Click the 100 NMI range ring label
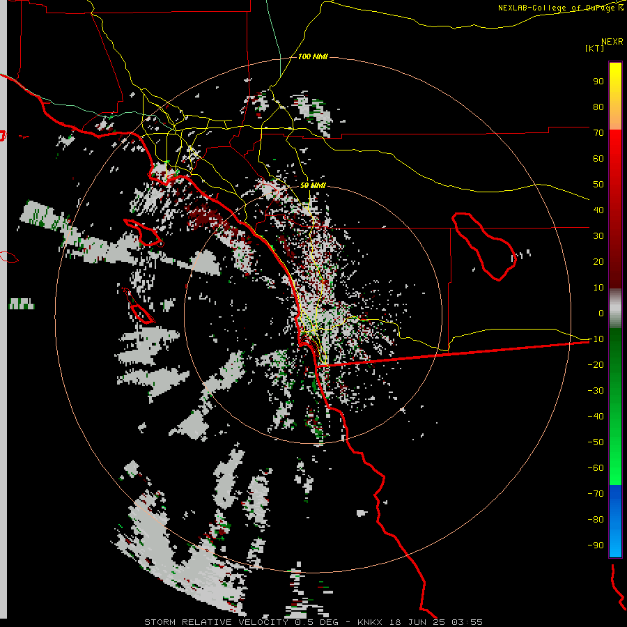 [x=313, y=56]
